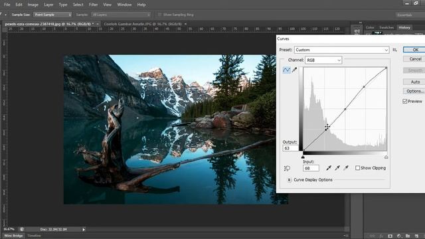Image resolution: width=425 pixels, height=239 pixels.
Task: Cancel the Curves dialog
Action: [x=415, y=59]
